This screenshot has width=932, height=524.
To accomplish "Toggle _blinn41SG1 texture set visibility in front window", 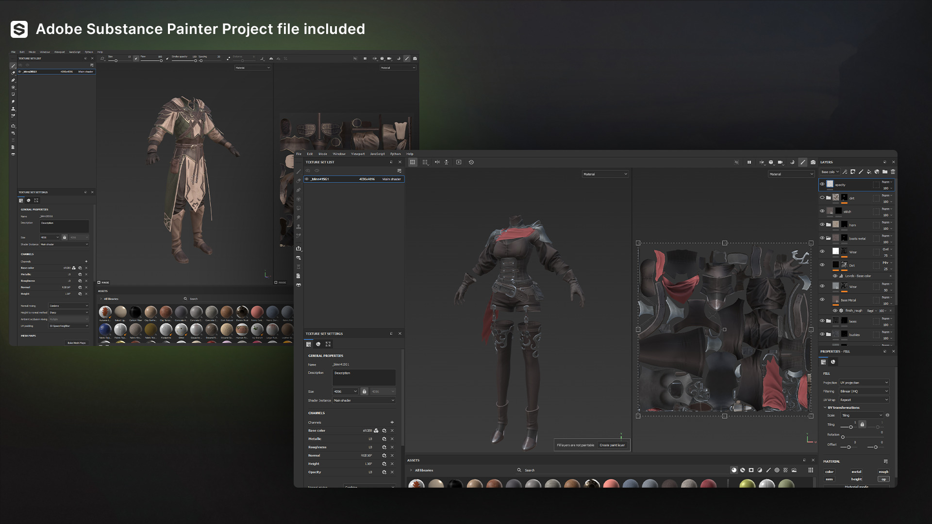I will [307, 179].
